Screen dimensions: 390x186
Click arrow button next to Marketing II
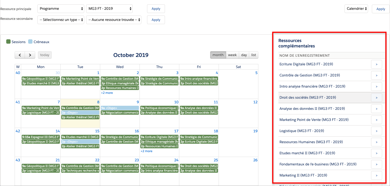point(376,175)
